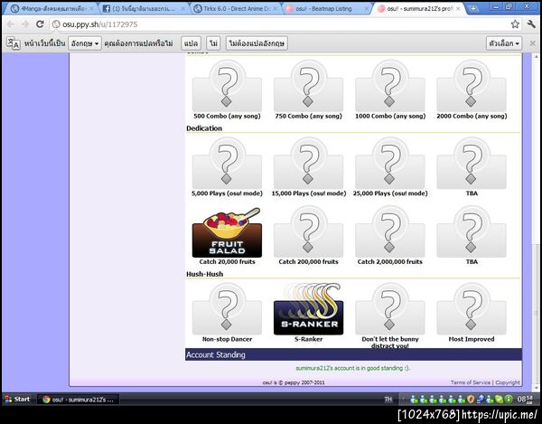Click the locked Most Improved achievement

(x=472, y=309)
